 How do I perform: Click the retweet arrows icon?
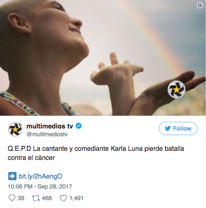[36, 198]
